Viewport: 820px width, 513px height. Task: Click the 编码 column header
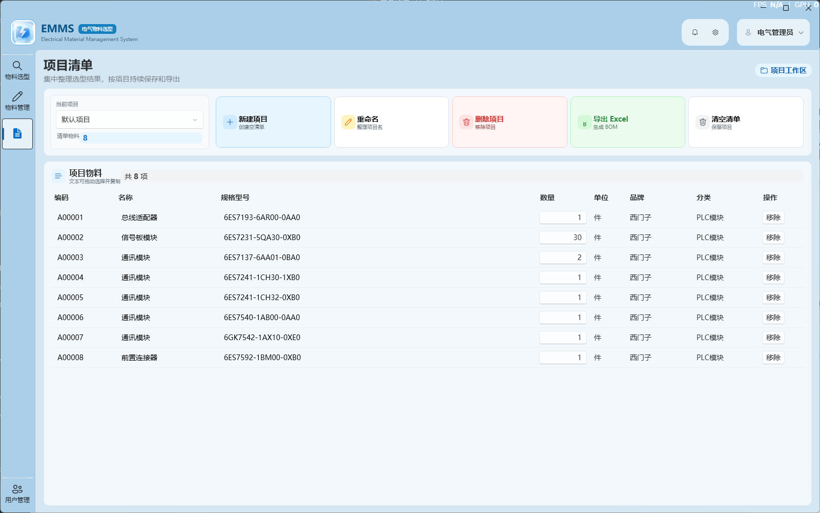click(x=61, y=198)
